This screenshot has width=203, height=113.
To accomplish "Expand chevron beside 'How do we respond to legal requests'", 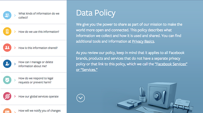I will [x=15, y=80].
